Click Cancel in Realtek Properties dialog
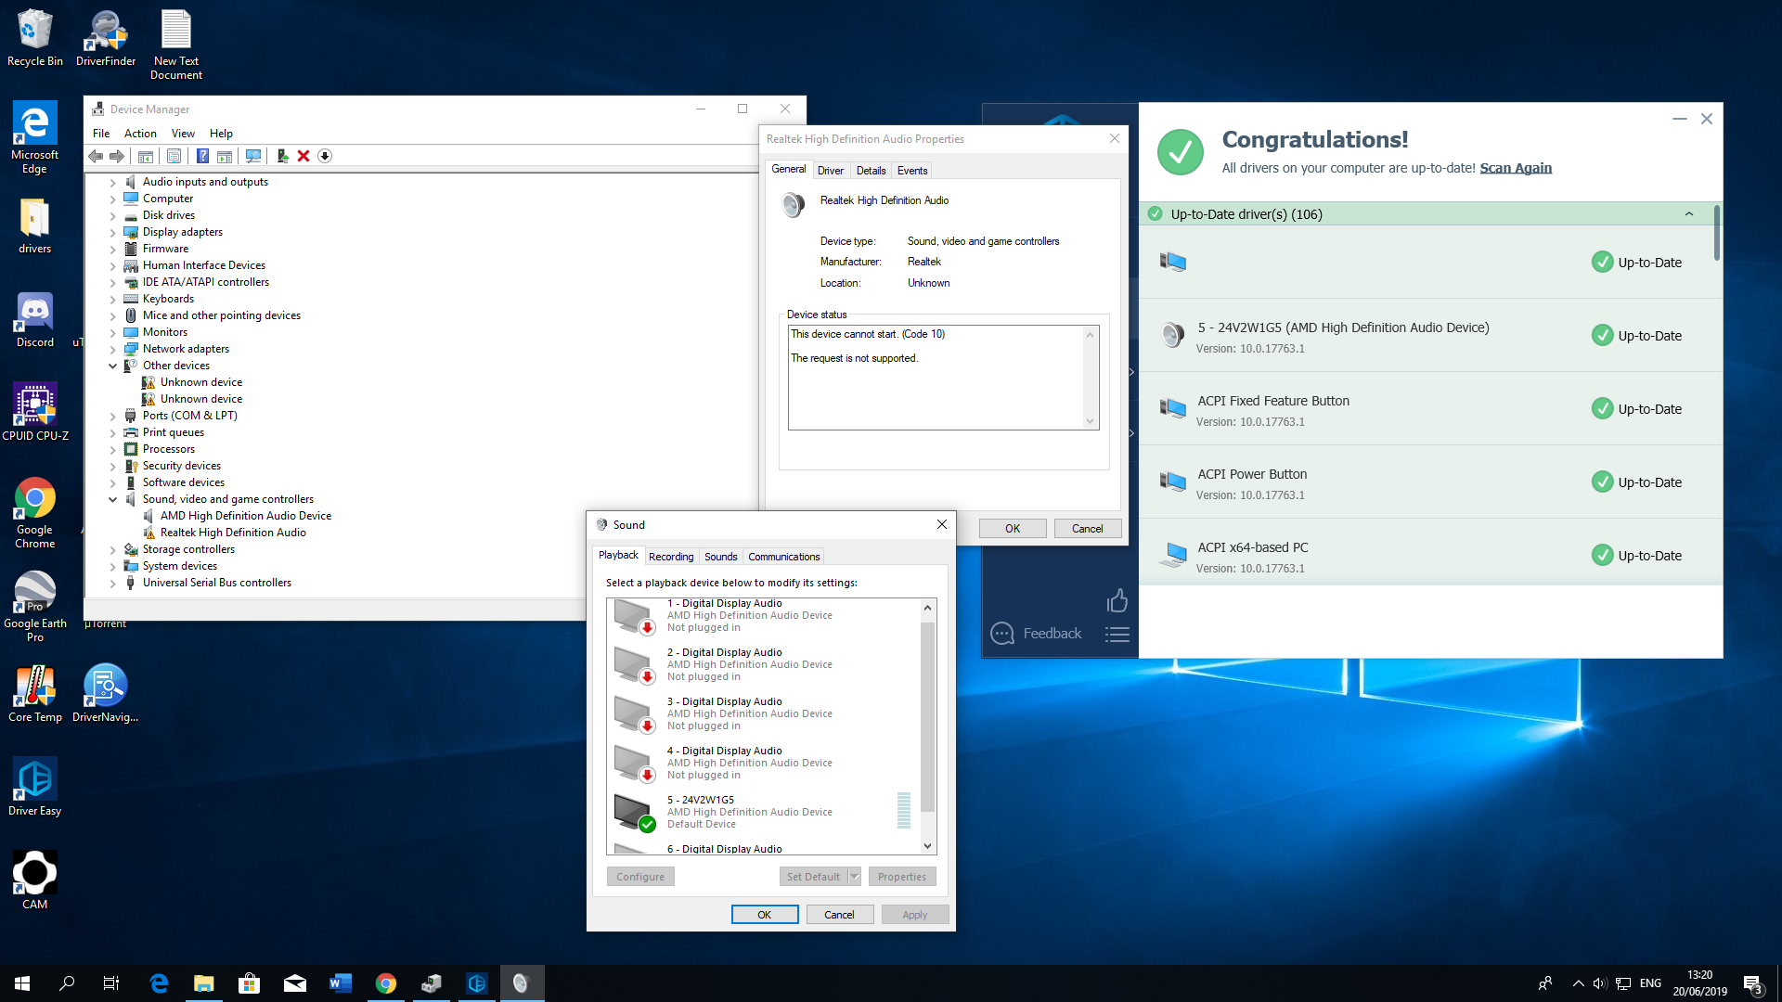The height and width of the screenshot is (1002, 1782). tap(1088, 529)
